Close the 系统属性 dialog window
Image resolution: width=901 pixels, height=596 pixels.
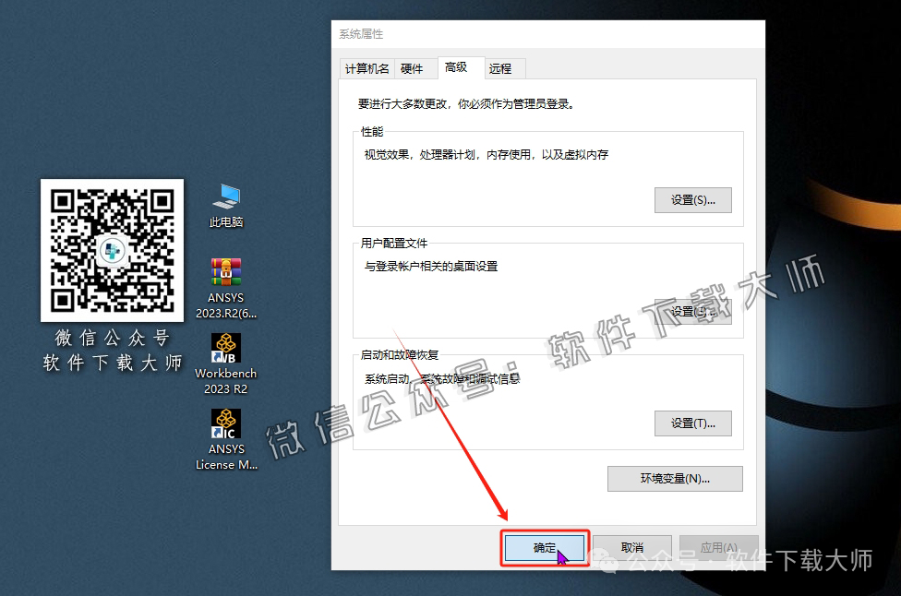(x=751, y=33)
